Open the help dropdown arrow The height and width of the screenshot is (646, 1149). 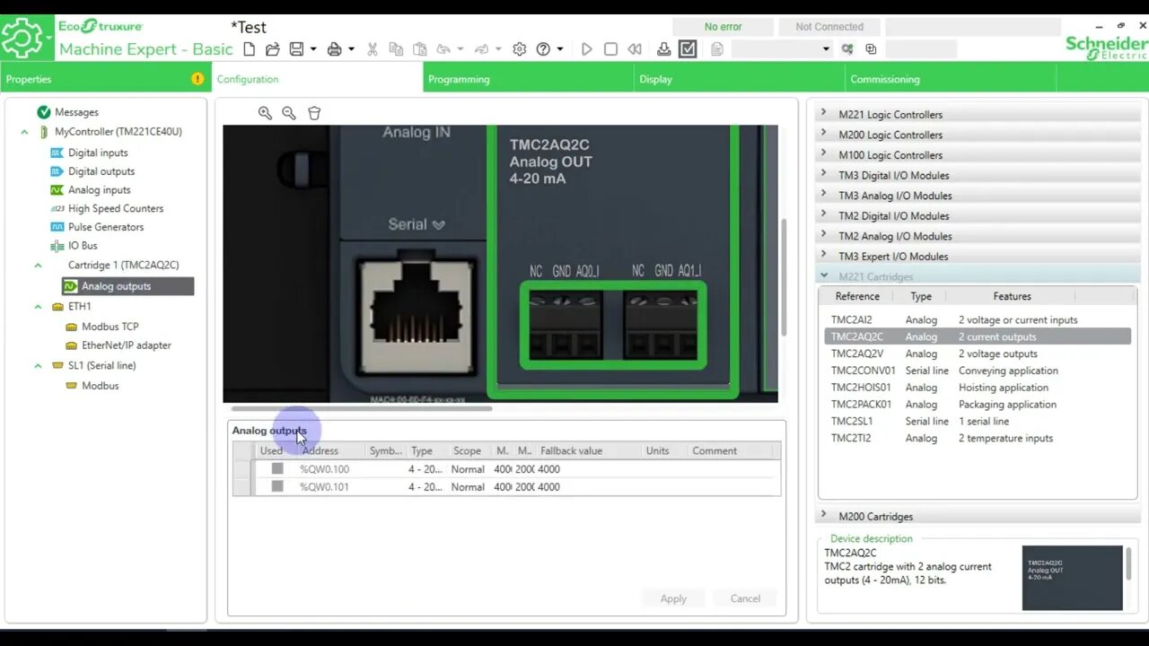click(x=559, y=49)
